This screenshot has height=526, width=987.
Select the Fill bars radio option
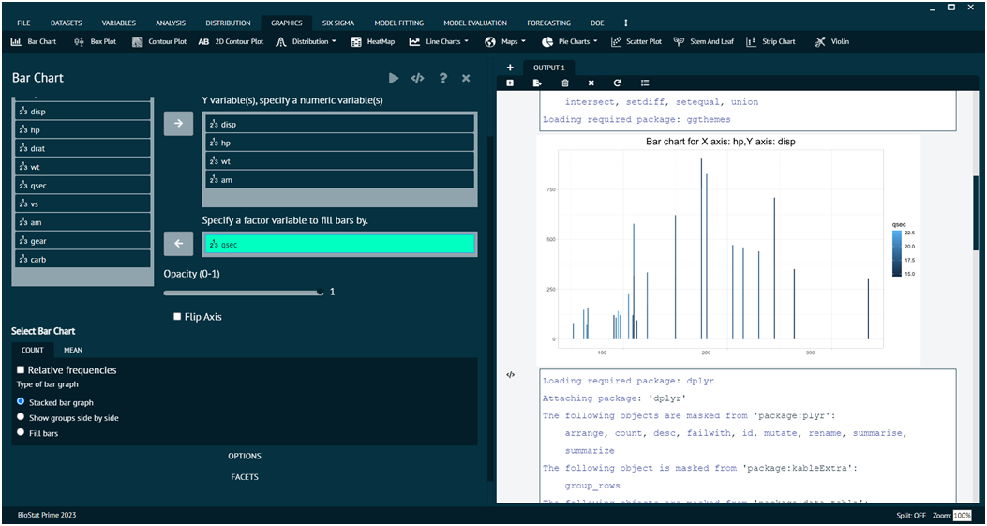[x=21, y=433]
